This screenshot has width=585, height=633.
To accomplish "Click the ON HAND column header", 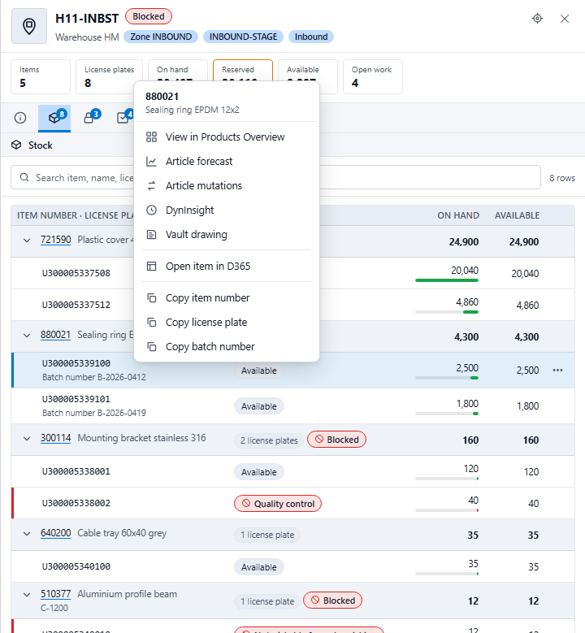I will click(x=458, y=215).
